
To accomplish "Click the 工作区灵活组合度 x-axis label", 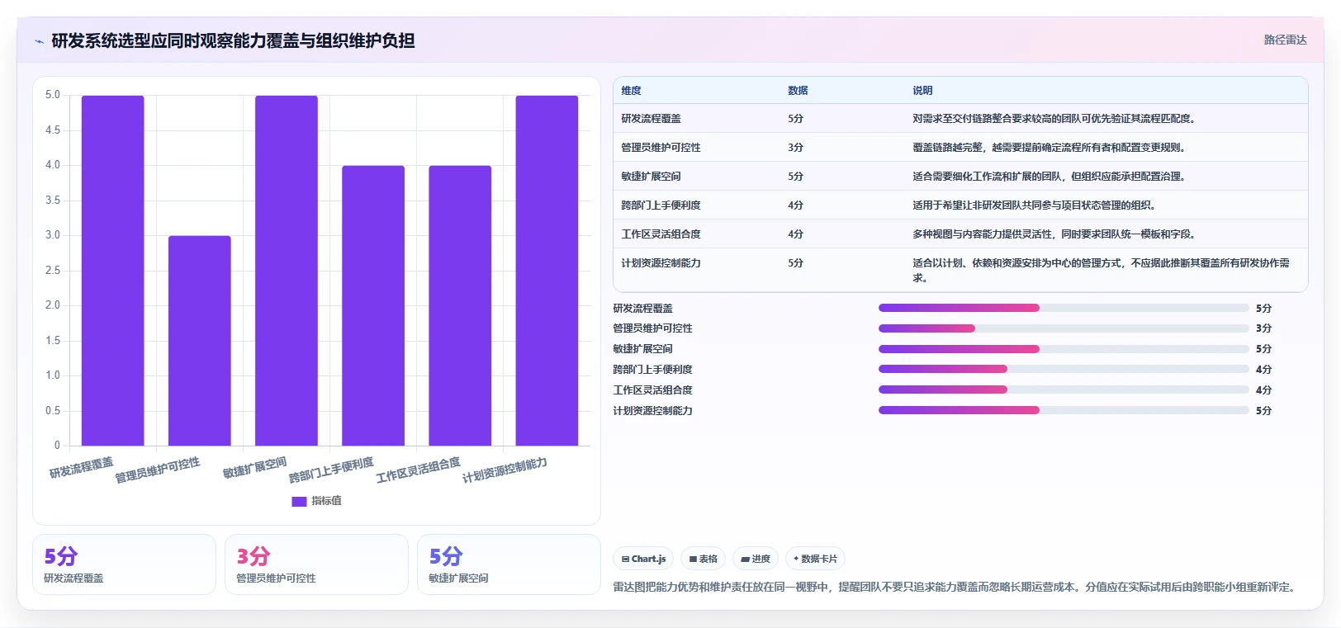I will pos(418,470).
